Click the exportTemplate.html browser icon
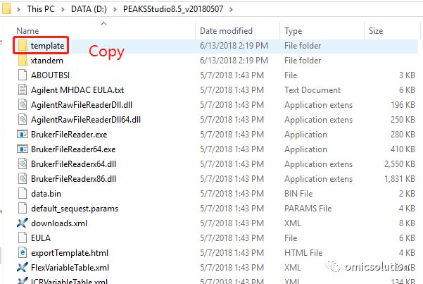The height and width of the screenshot is (284, 423). 23,253
